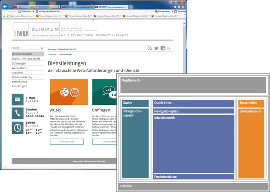Open the RSS feed icon
270x192 pixels.
pos(150,48)
